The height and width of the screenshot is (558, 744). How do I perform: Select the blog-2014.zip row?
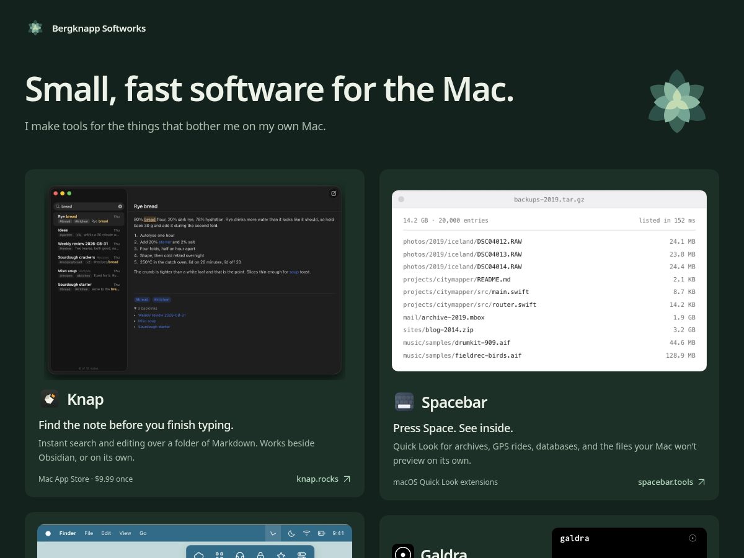(549, 330)
